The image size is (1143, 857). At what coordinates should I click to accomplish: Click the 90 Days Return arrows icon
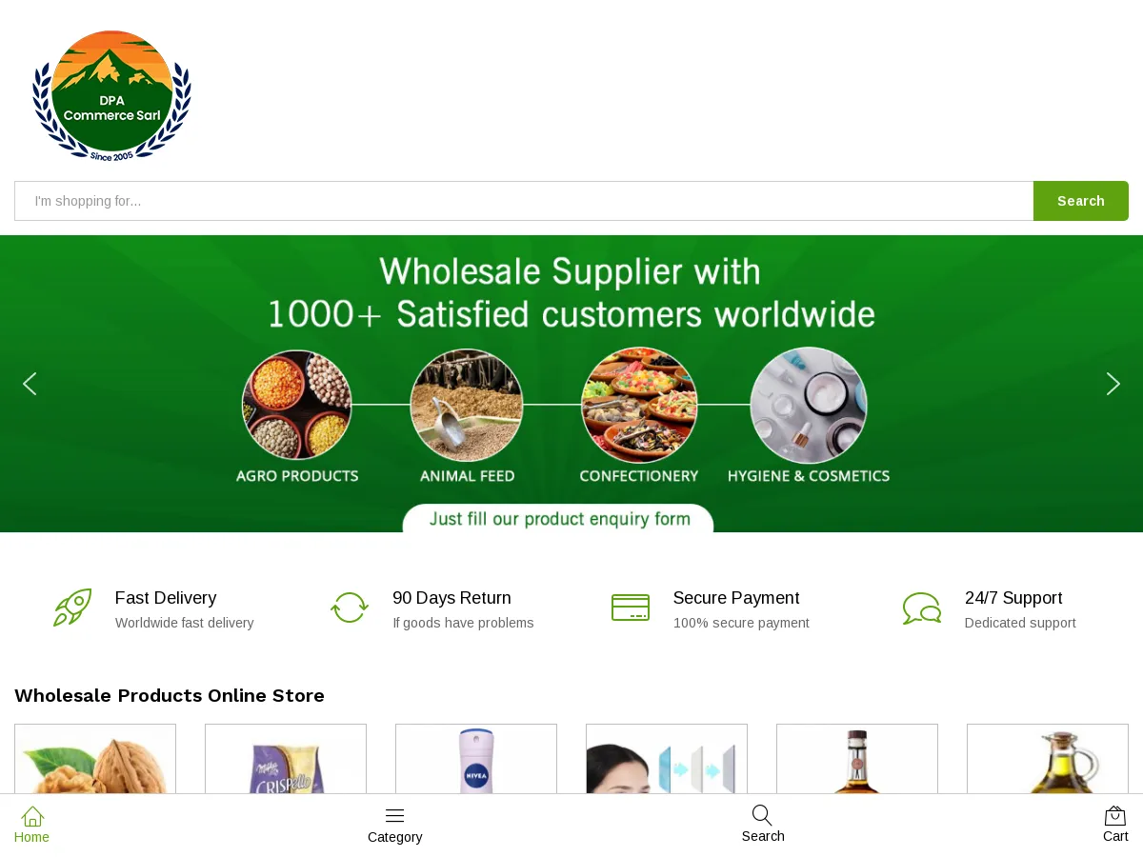coord(350,608)
